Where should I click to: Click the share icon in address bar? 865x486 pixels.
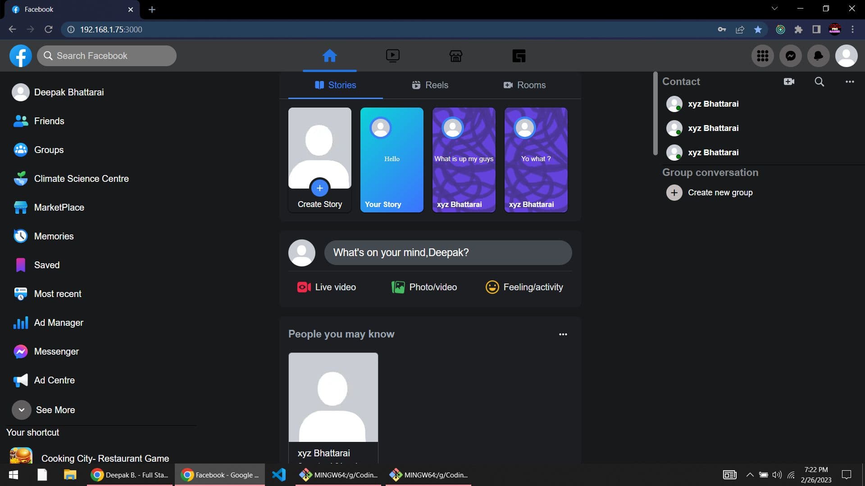pyautogui.click(x=740, y=29)
